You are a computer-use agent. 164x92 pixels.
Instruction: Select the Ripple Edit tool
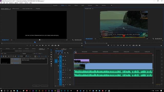click(51, 54)
